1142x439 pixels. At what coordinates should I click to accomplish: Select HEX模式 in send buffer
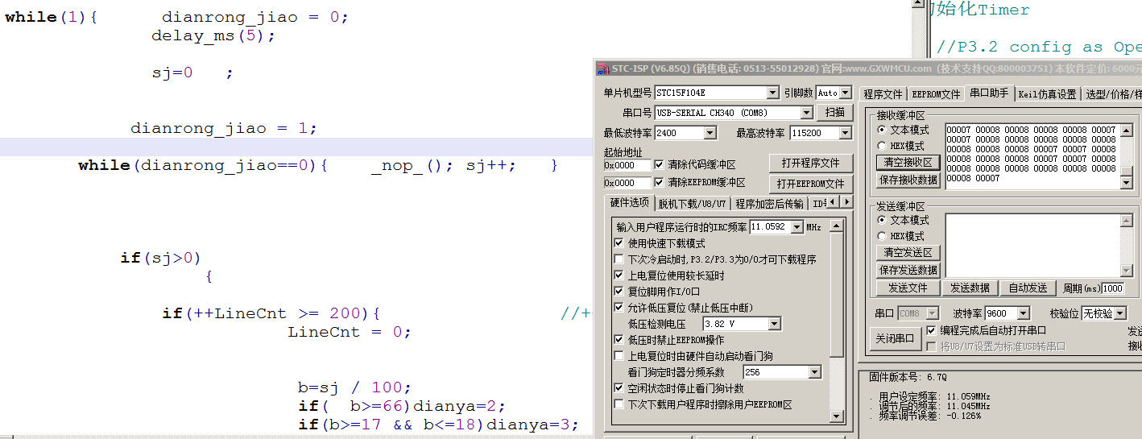pos(882,236)
